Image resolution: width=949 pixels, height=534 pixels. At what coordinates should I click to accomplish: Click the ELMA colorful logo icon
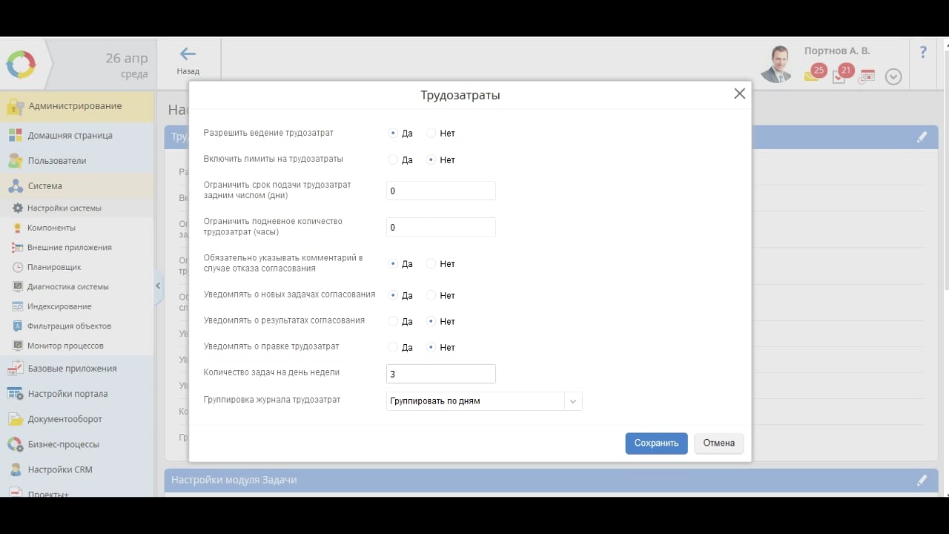pyautogui.click(x=21, y=65)
